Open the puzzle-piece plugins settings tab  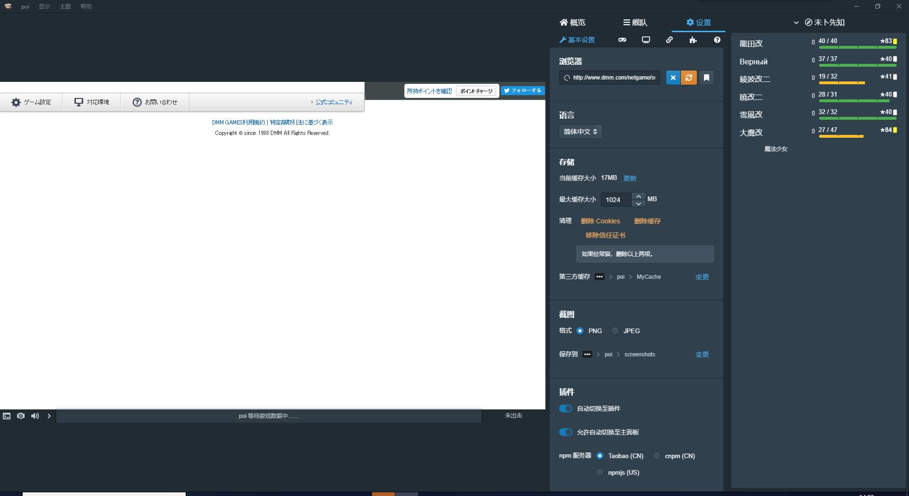coord(693,40)
